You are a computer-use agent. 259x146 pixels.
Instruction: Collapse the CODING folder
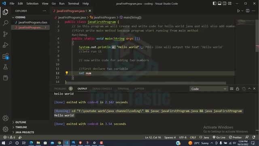(20, 17)
